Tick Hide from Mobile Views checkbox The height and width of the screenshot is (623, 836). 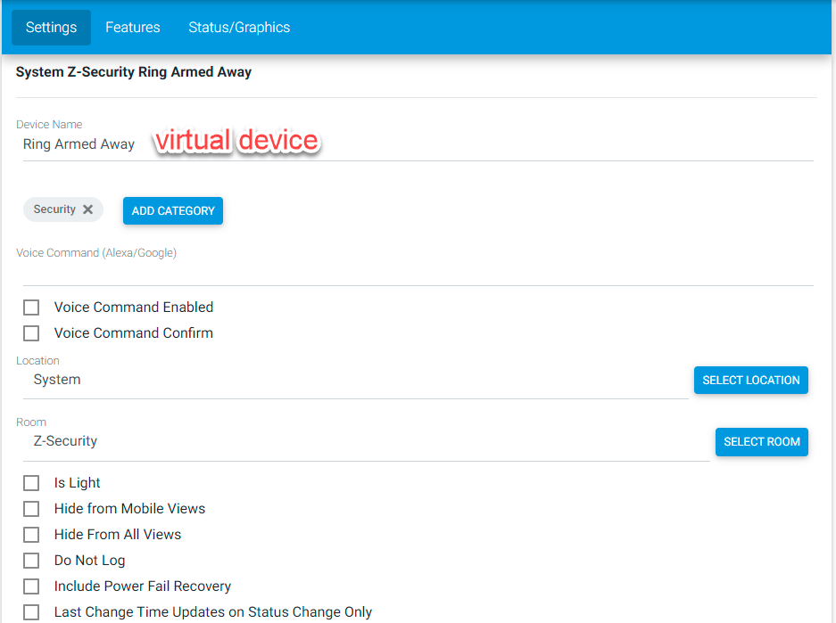coord(31,509)
